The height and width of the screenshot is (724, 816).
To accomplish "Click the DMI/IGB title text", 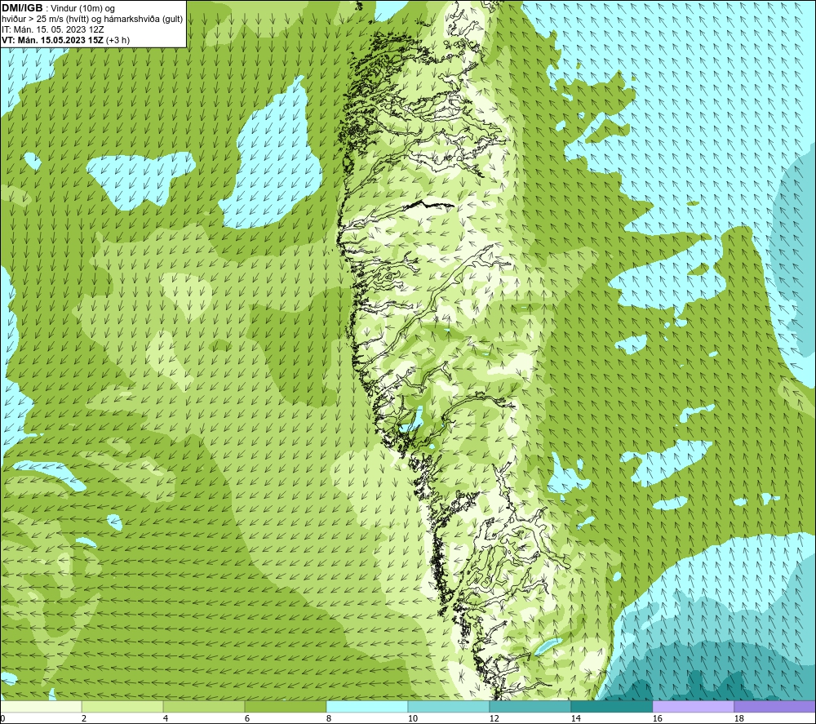I will pos(22,8).
